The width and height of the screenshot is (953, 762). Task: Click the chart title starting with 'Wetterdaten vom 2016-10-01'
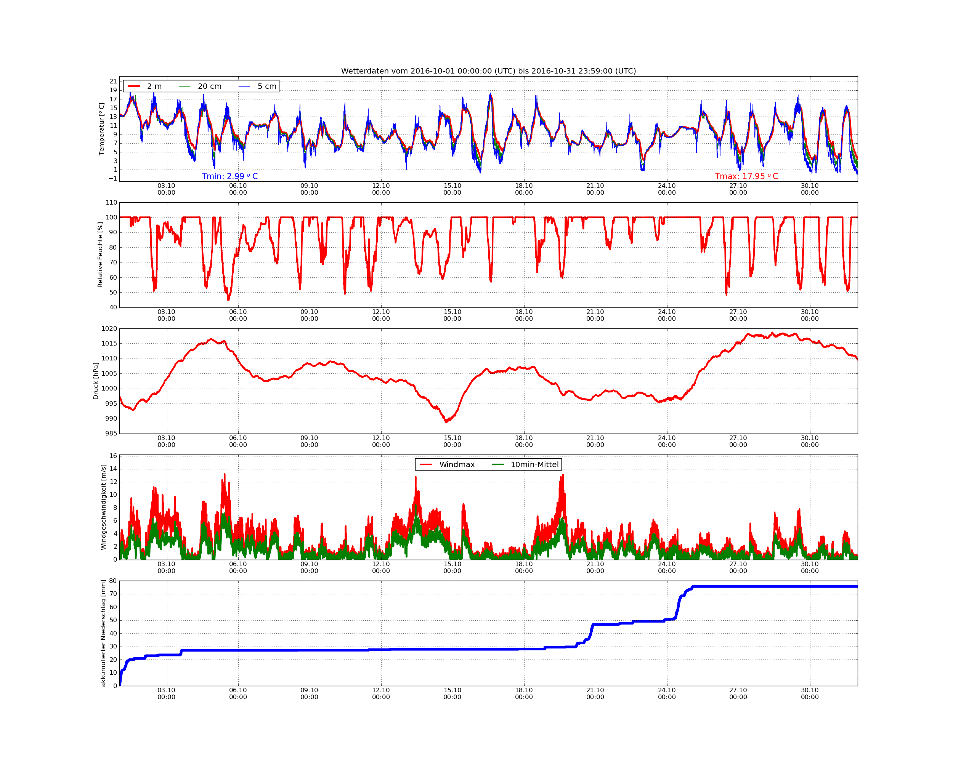(x=488, y=71)
